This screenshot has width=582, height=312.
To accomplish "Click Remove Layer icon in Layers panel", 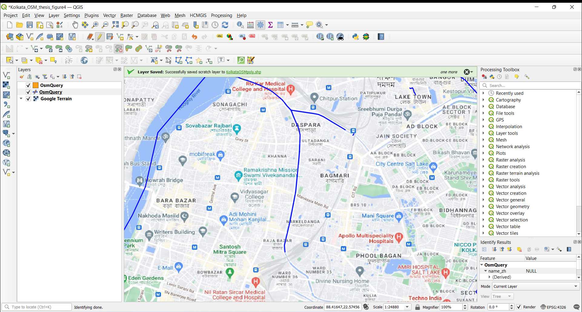I will (79, 77).
